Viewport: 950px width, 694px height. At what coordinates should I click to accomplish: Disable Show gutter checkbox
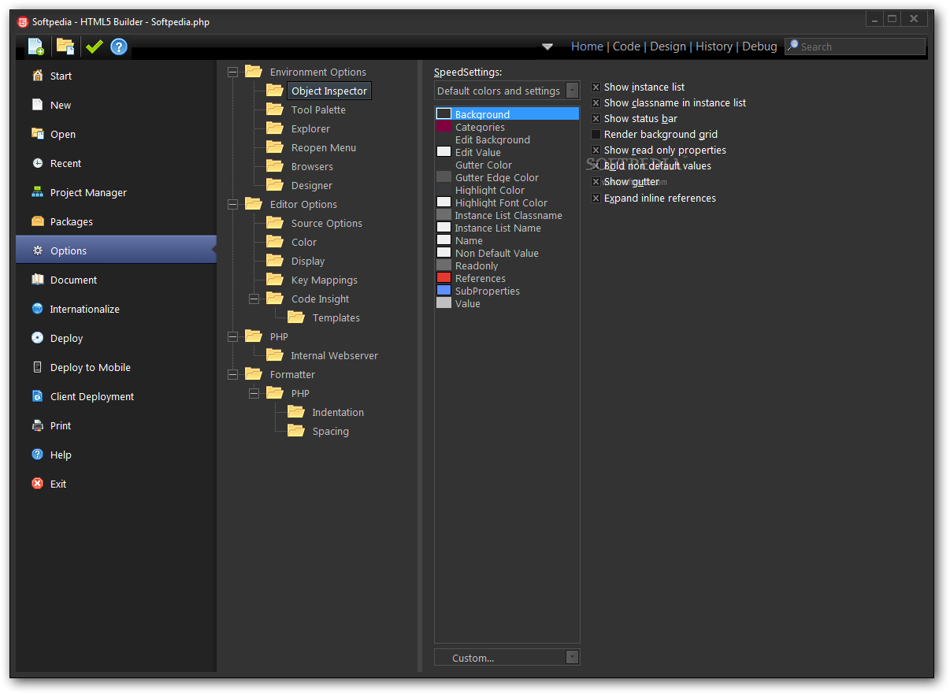[x=596, y=181]
